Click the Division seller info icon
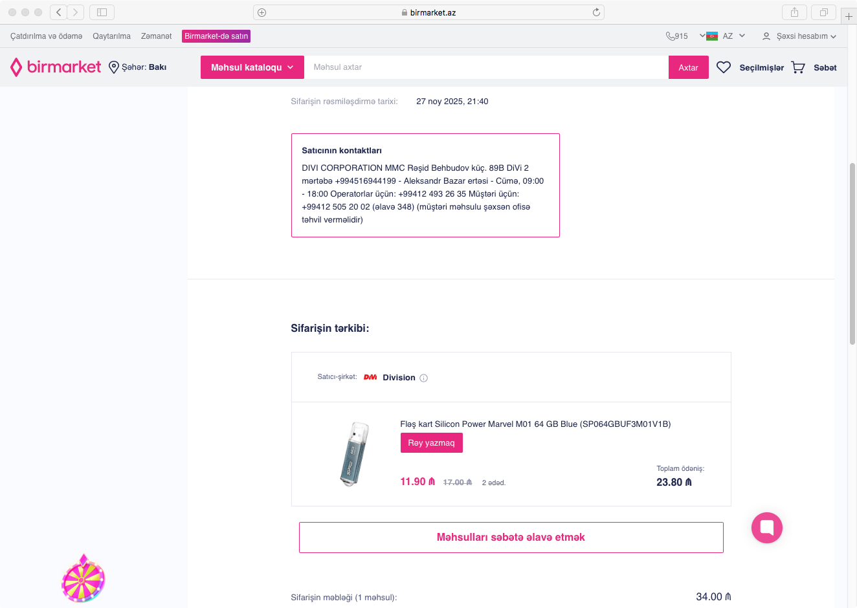Image resolution: width=857 pixels, height=608 pixels. 424,378
